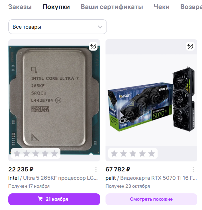The width and height of the screenshot is (202, 210).
Task: Switch to the Покупки tab
Action: 56,7
